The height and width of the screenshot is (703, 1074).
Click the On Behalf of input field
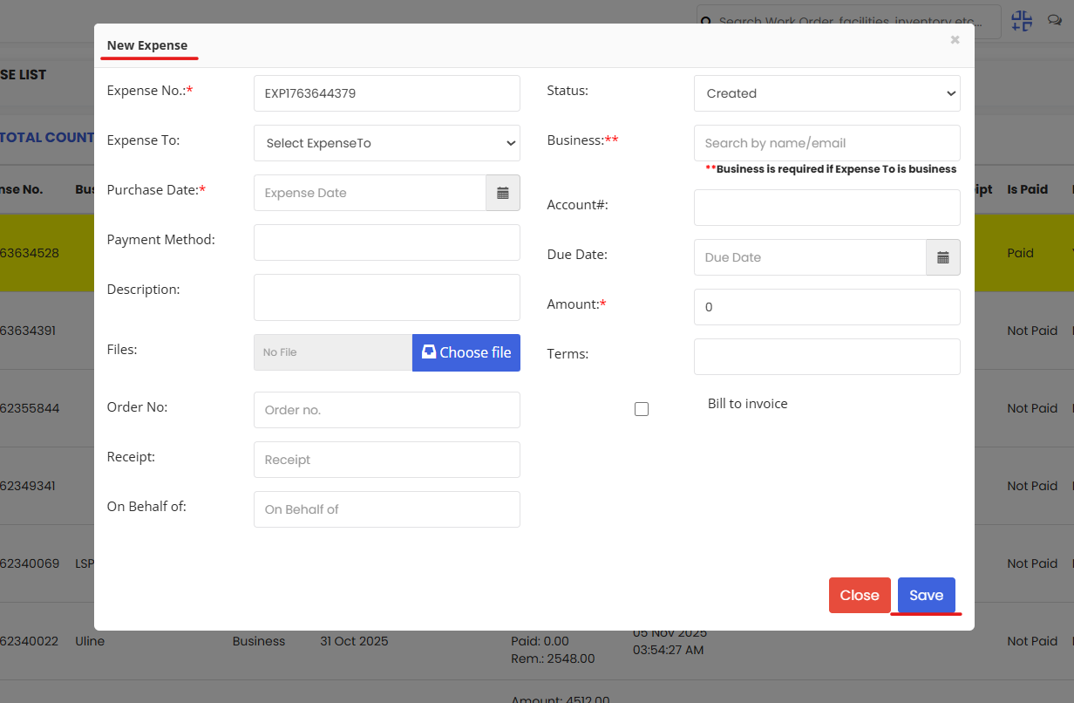click(387, 509)
